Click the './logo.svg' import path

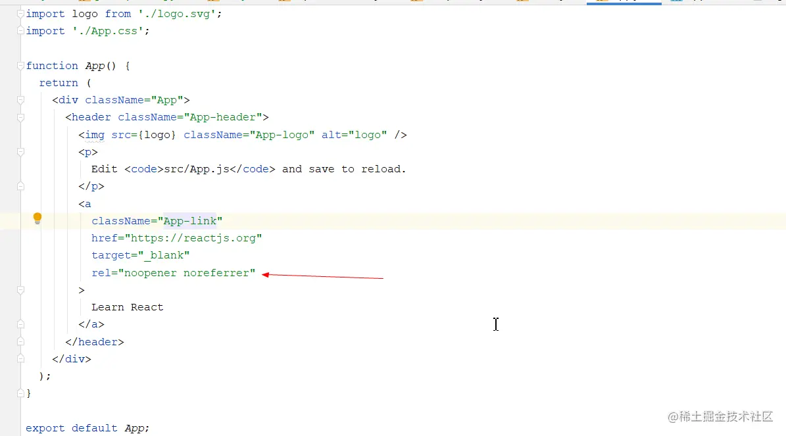tap(177, 14)
